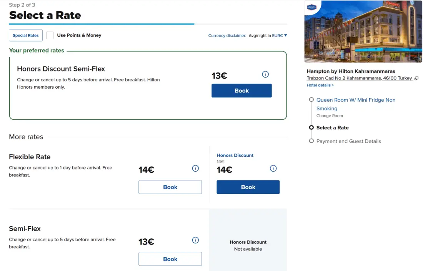Open external link icon beside hotel address

click(416, 78)
